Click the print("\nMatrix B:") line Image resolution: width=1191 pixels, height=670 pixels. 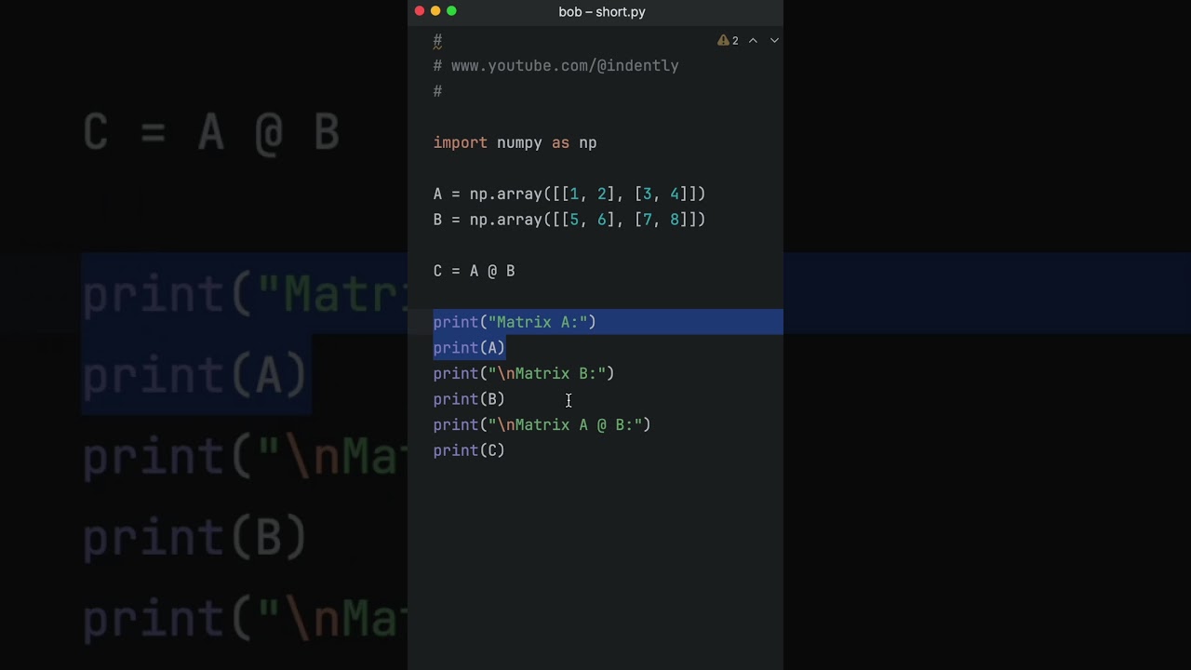pyautogui.click(x=523, y=373)
